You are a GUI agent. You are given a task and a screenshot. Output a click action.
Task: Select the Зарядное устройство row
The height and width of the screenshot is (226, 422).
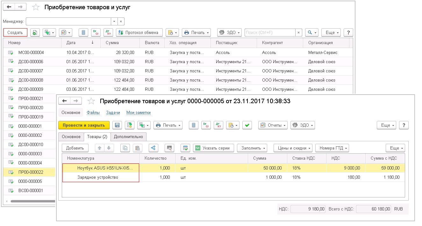(233, 177)
